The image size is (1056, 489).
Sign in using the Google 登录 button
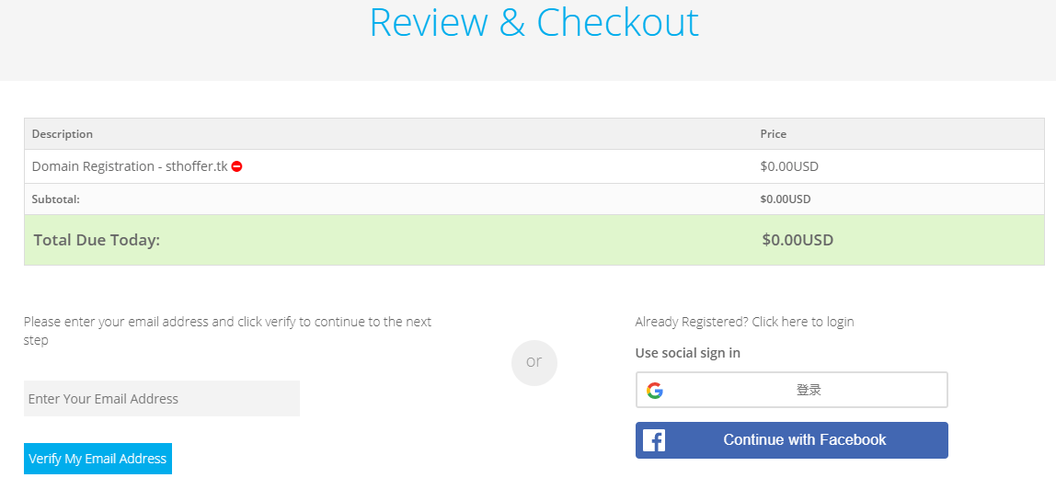791,390
